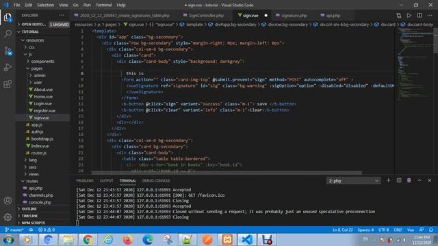Click the master branch indicator in status bar
Screen dimensions: 438x246
14,230
